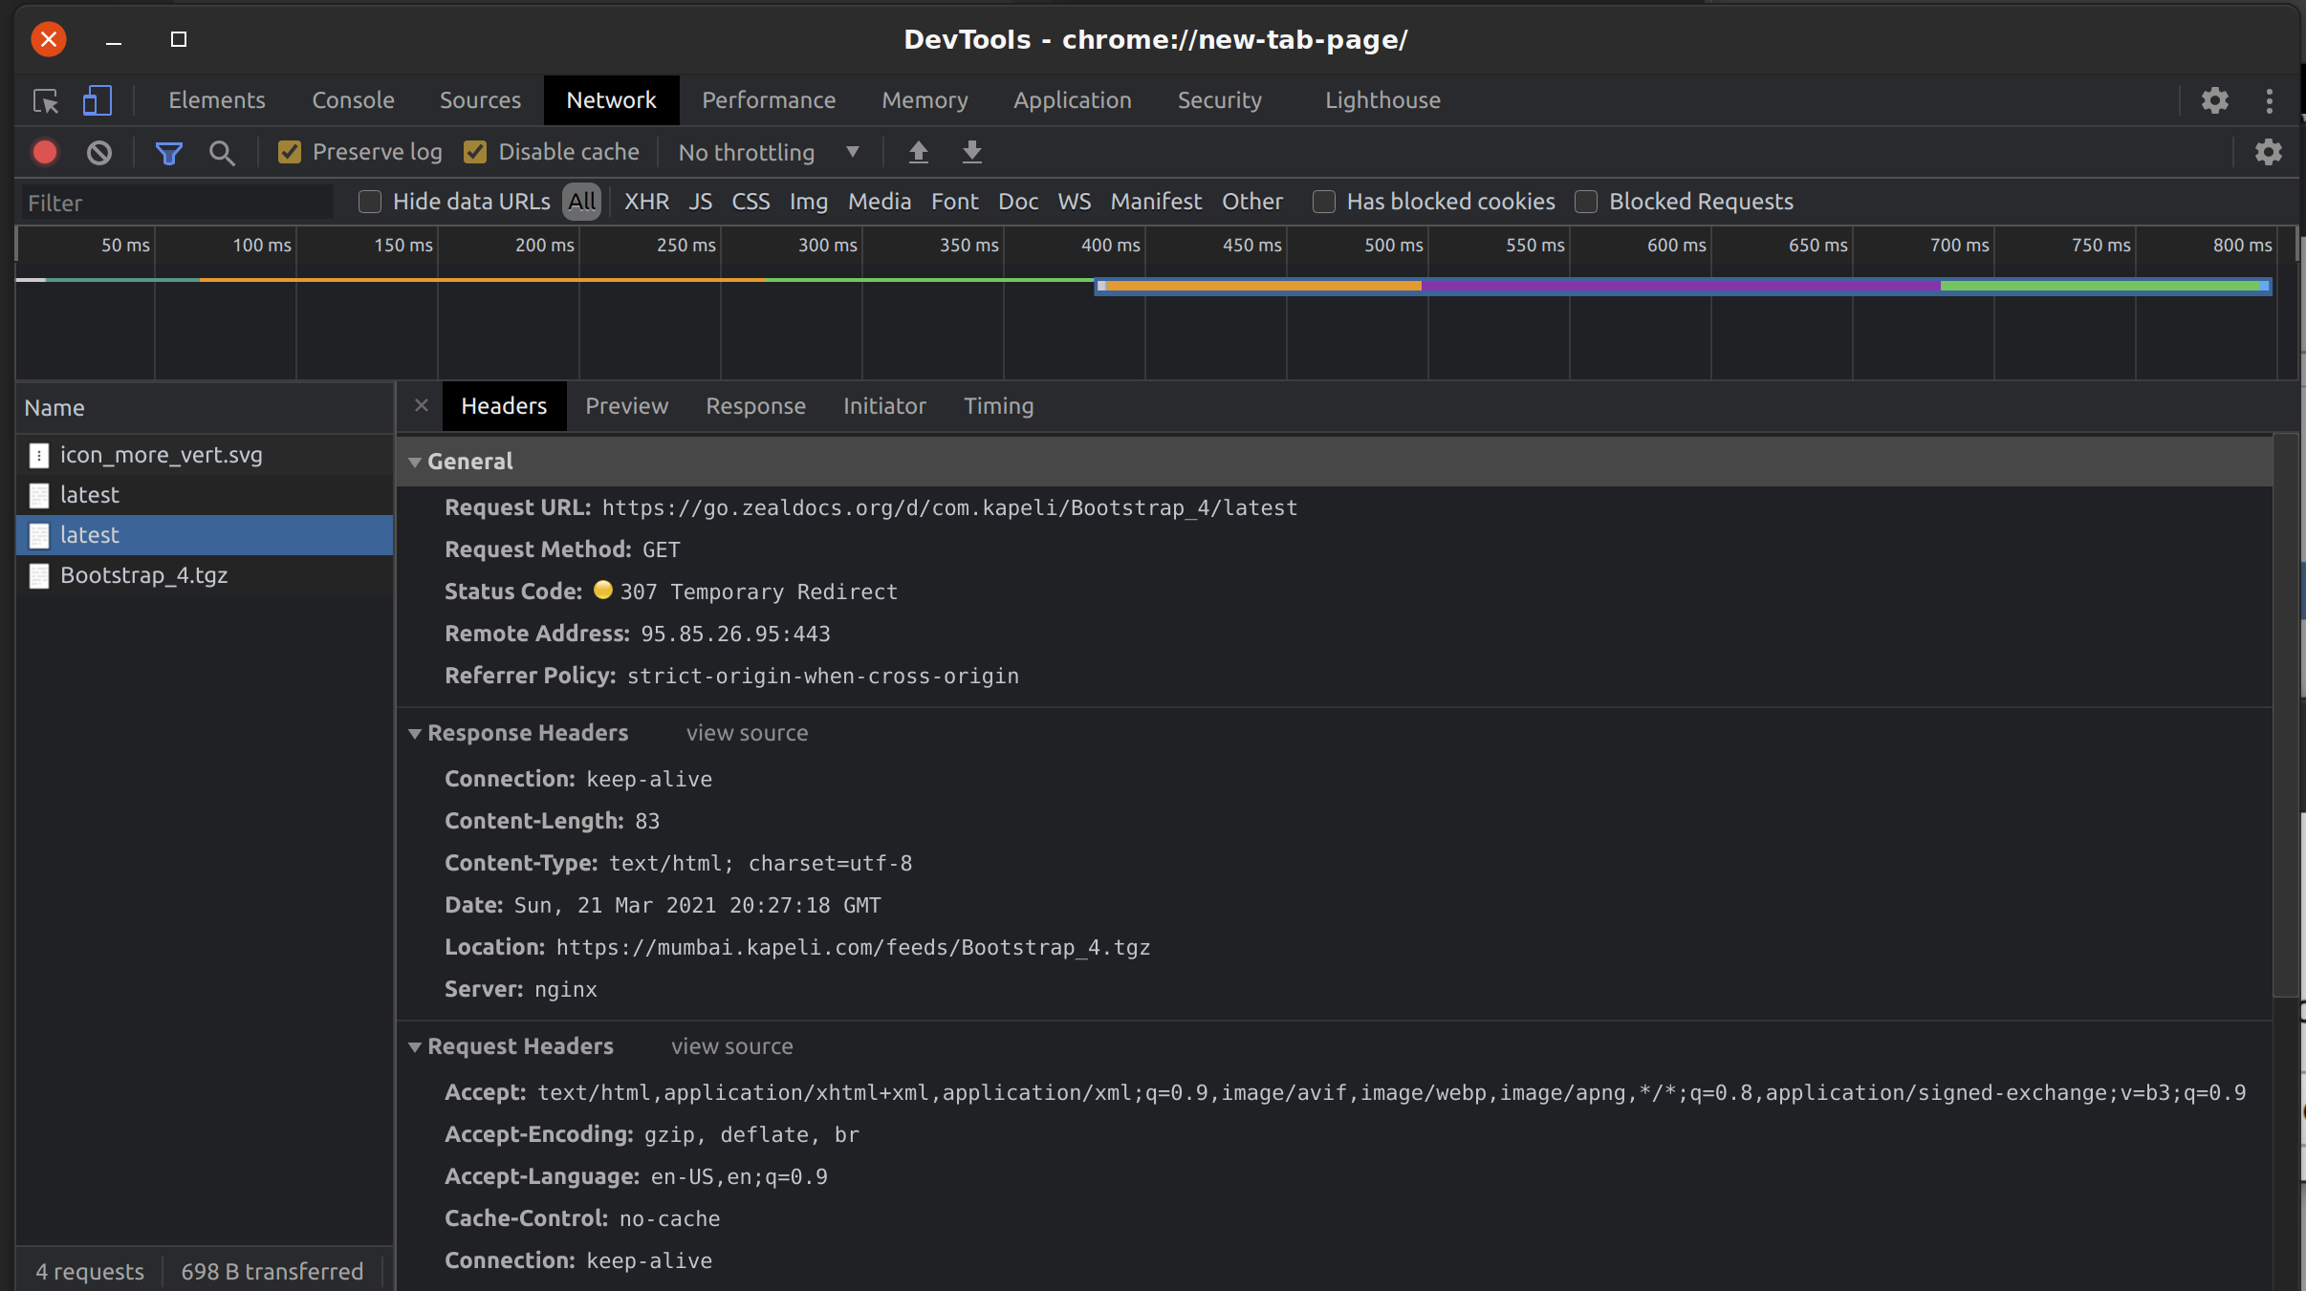Import a HAR file using the upload icon

[x=917, y=152]
